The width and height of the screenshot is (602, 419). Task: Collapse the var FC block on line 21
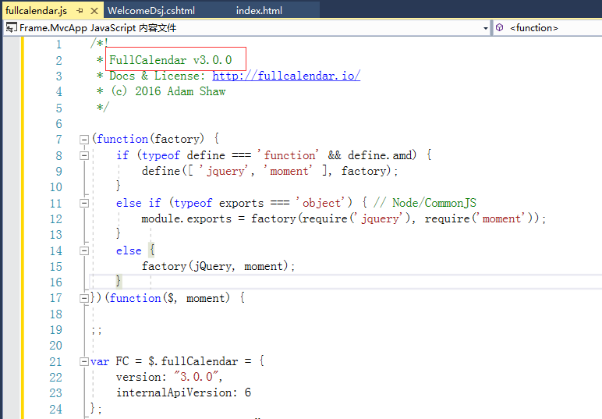point(84,361)
